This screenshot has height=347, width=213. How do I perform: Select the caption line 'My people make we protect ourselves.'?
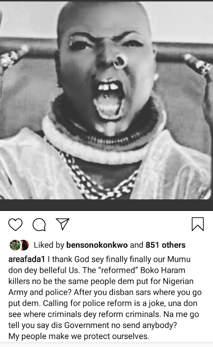coord(79,336)
